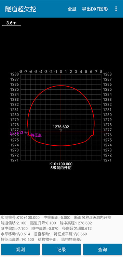Tap the 0 axis label at grid top
This screenshot has width=123, height=257.
coord(61,71)
